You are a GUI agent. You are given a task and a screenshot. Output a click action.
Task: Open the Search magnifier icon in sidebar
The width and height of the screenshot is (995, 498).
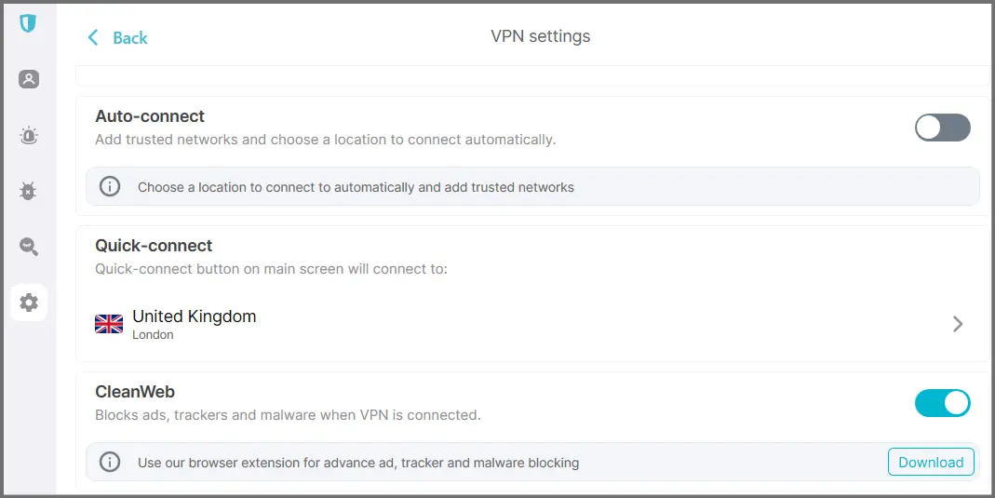29,247
